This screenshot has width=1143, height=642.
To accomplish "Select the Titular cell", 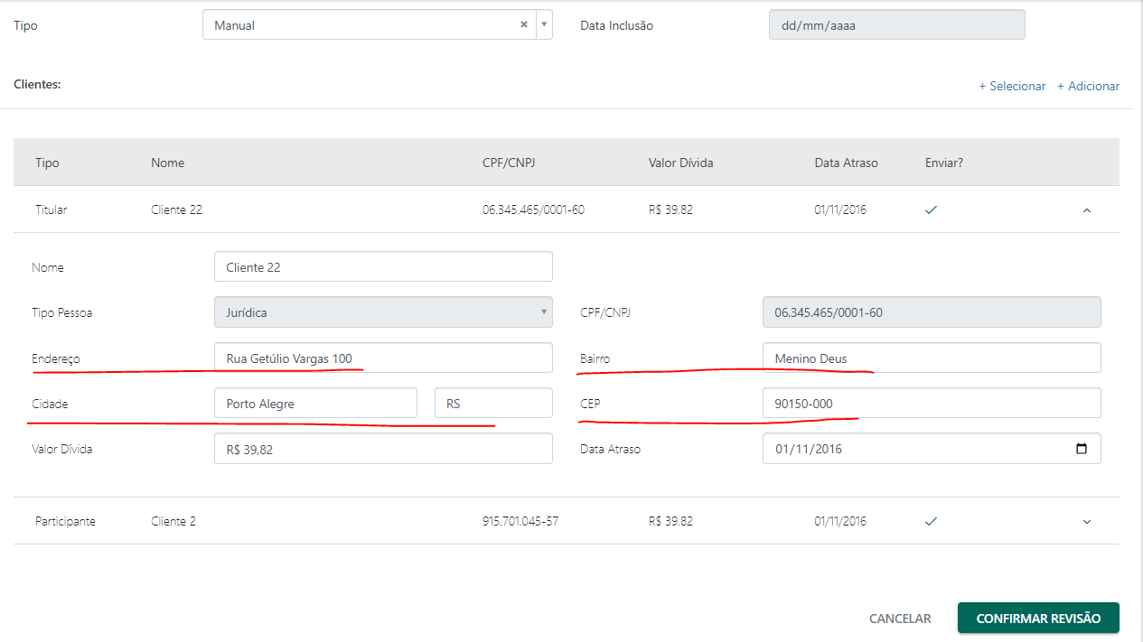I will 52,209.
